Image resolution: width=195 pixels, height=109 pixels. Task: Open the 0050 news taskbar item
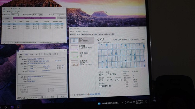point(108,103)
